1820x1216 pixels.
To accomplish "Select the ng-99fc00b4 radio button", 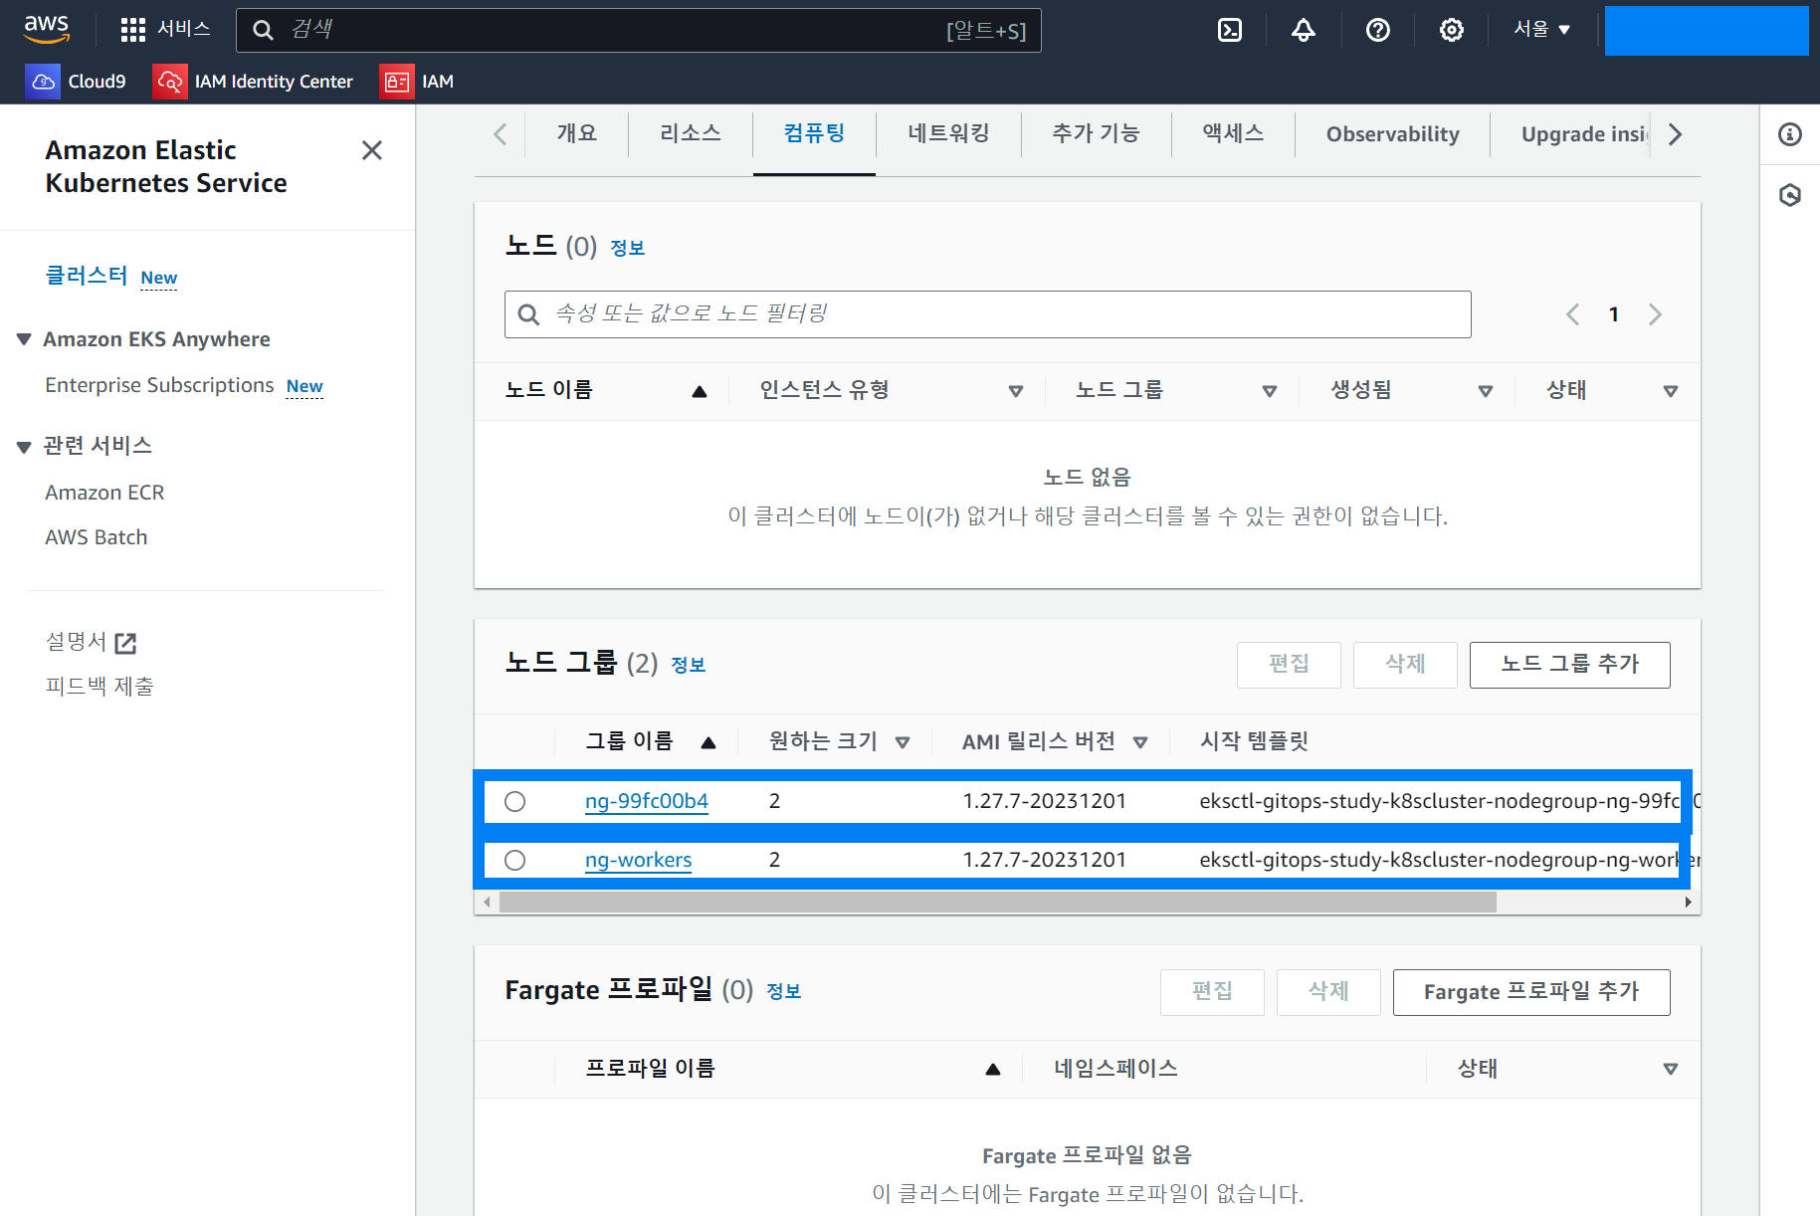I will tap(514, 802).
